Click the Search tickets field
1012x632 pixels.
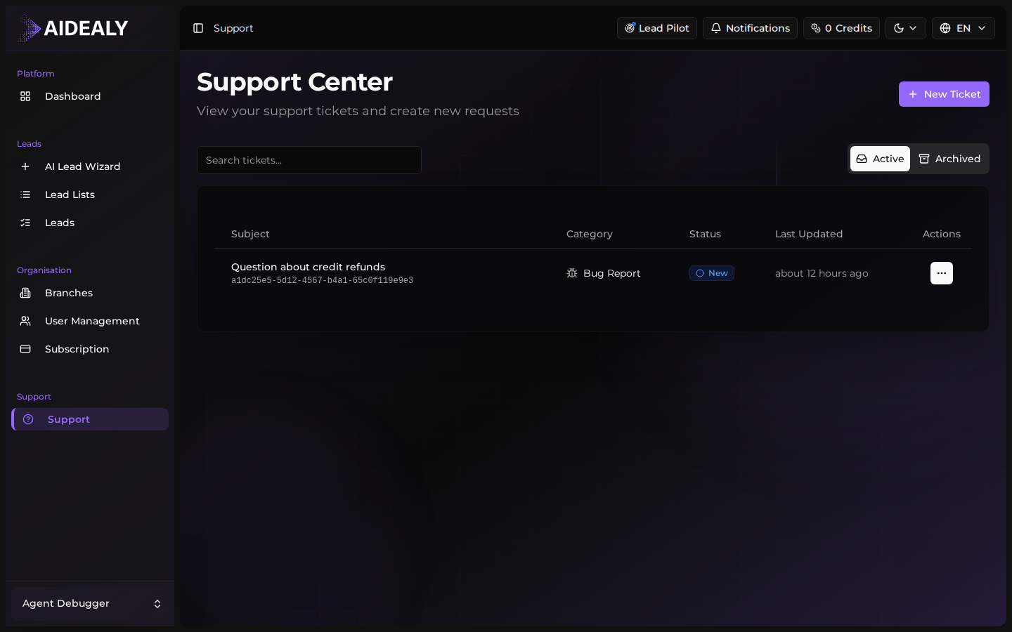309,160
